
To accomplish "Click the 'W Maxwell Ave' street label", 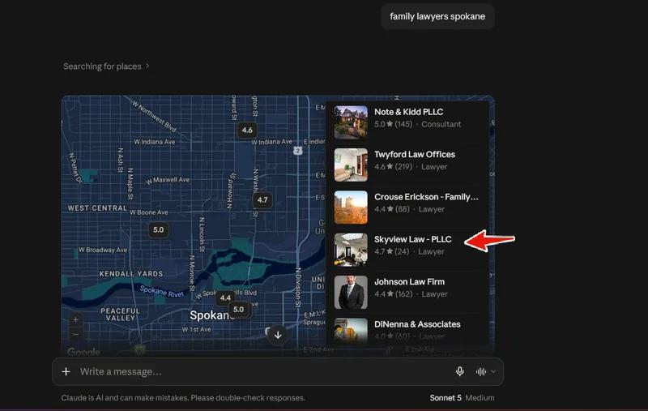I will pyautogui.click(x=168, y=180).
